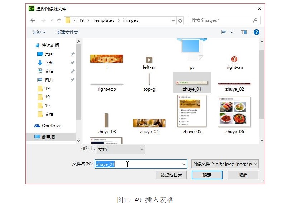Screen dimensions: 301x203
Task: Select 此电脑 in navigation pane
Action: (x=48, y=137)
